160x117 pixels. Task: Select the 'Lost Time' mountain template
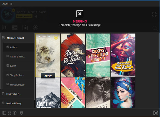tap(48, 93)
